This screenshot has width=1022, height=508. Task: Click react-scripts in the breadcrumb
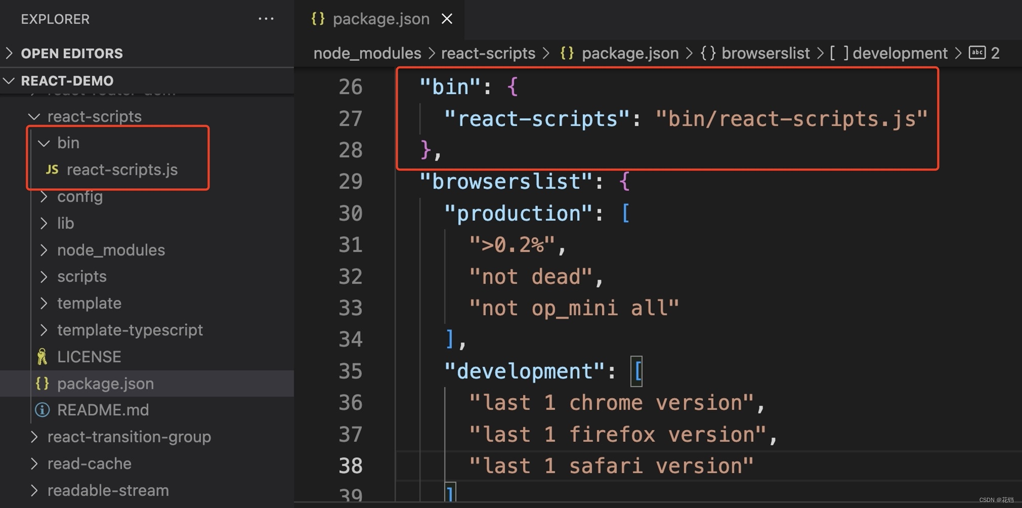(488, 53)
